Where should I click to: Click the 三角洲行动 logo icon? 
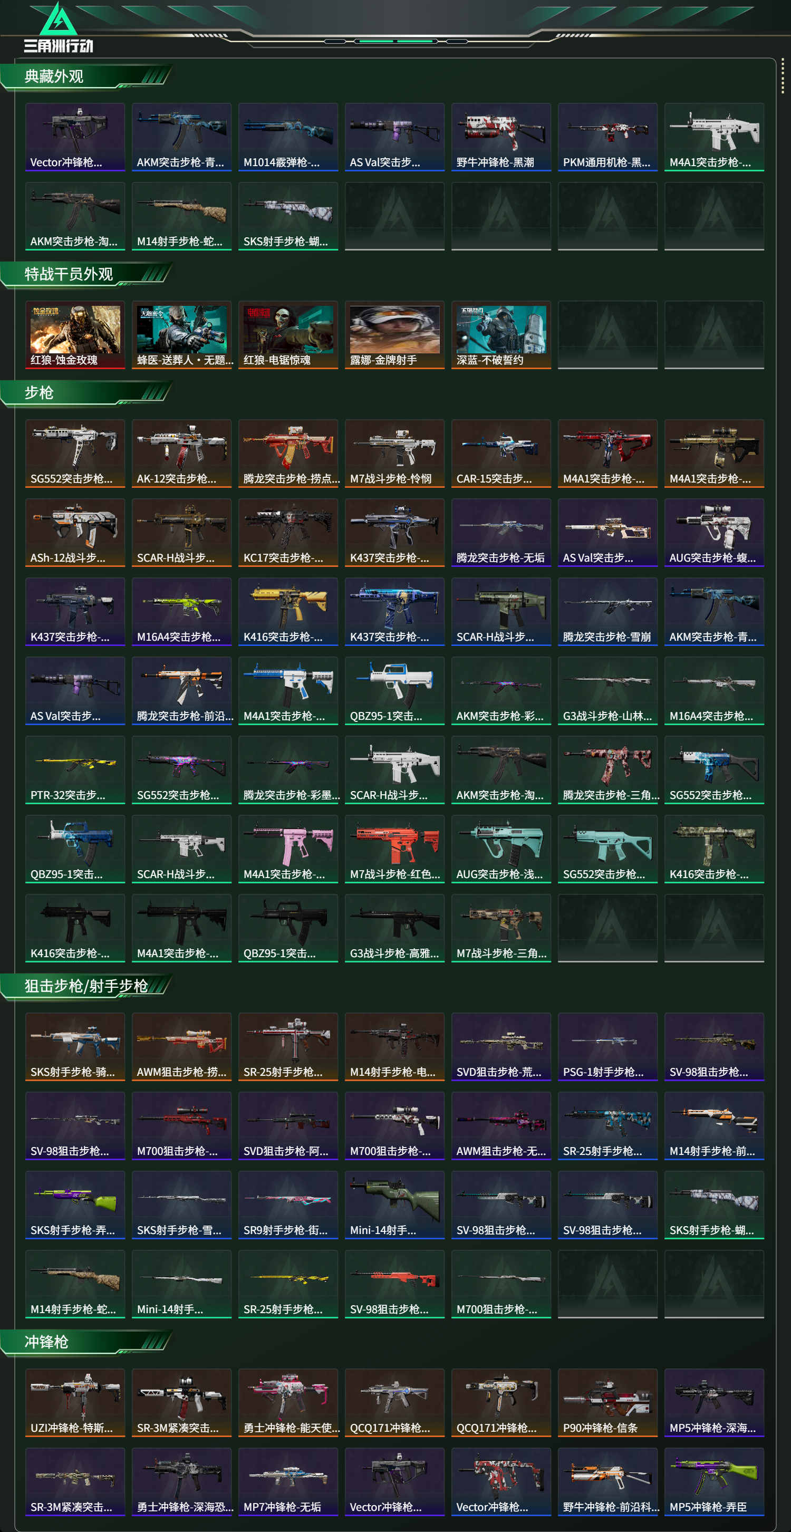click(x=57, y=27)
